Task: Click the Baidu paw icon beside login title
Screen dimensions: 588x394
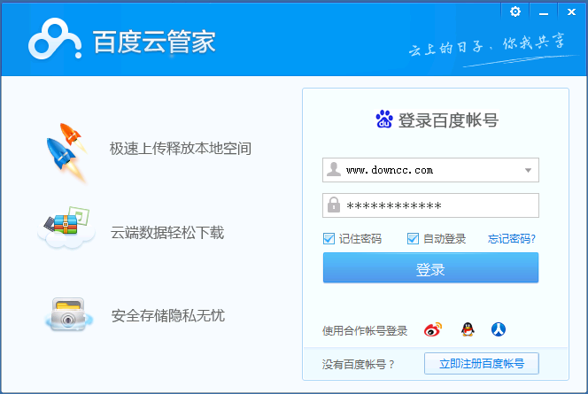Action: 384,120
